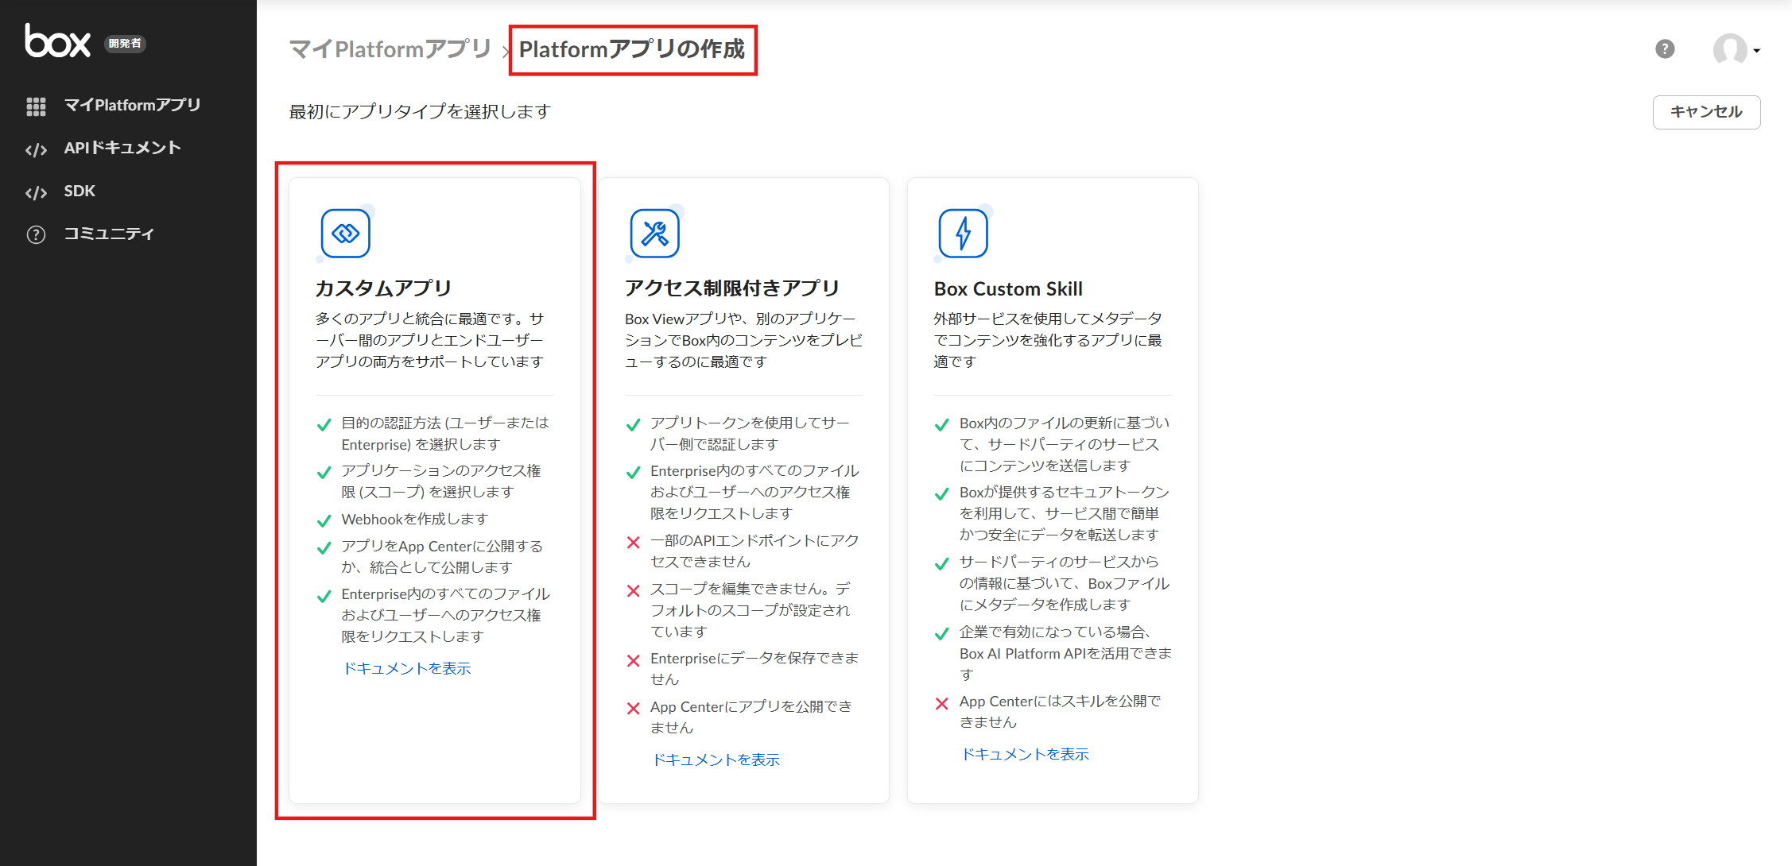
Task: Click the APIドキュメント code icon
Action: point(36,149)
